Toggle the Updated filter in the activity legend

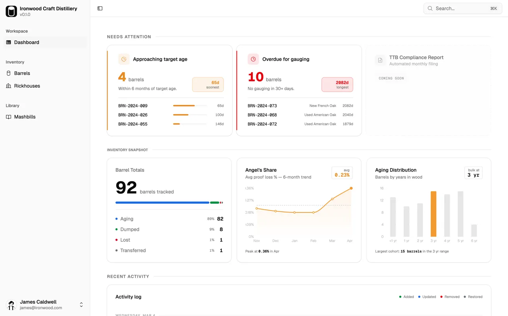point(427,297)
